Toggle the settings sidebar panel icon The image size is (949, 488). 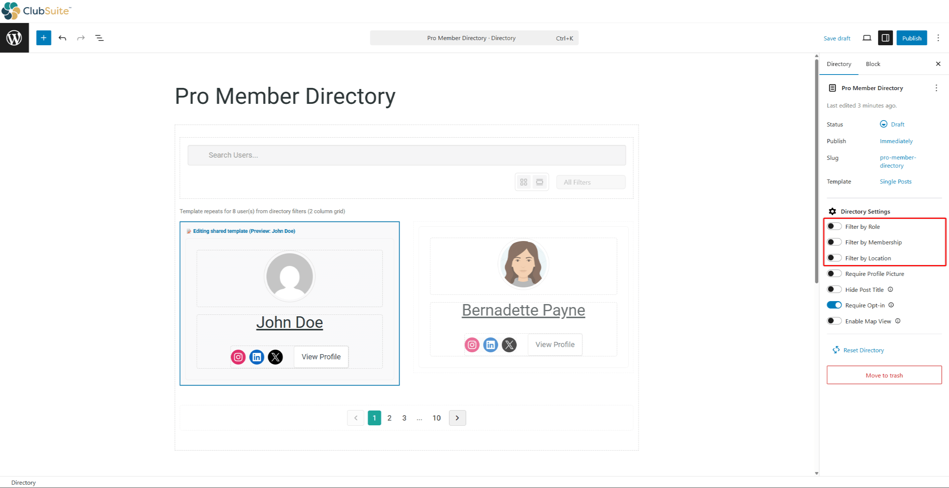pos(885,38)
